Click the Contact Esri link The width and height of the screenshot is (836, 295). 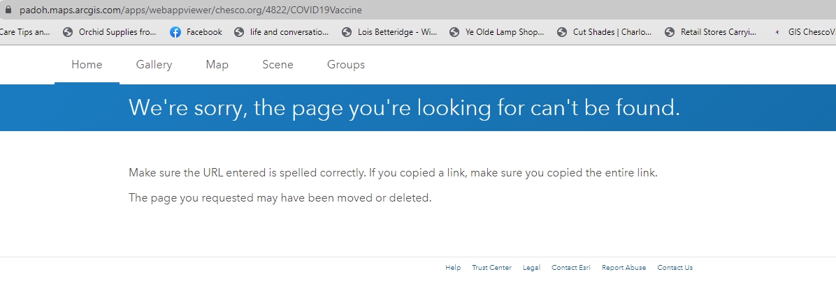click(x=570, y=268)
